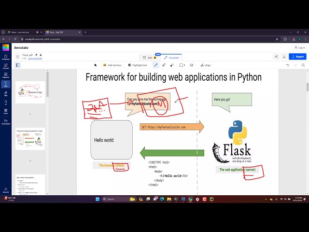Viewport: 309px width, 232px height.
Task: Click the Export button
Action: (297, 57)
